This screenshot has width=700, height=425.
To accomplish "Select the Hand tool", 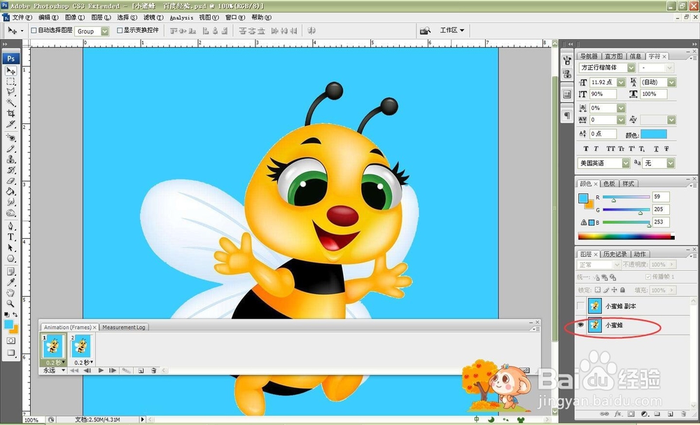I will click(x=10, y=293).
